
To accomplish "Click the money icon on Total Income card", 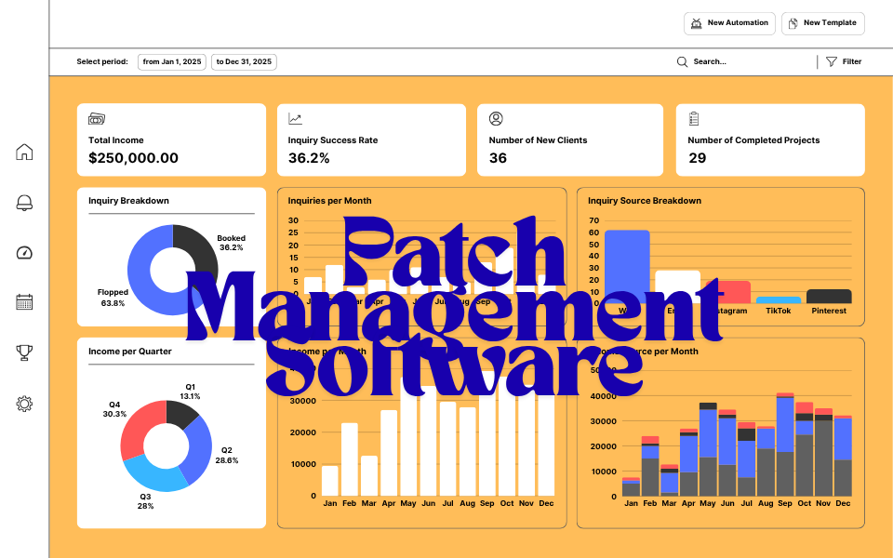I will tap(97, 118).
